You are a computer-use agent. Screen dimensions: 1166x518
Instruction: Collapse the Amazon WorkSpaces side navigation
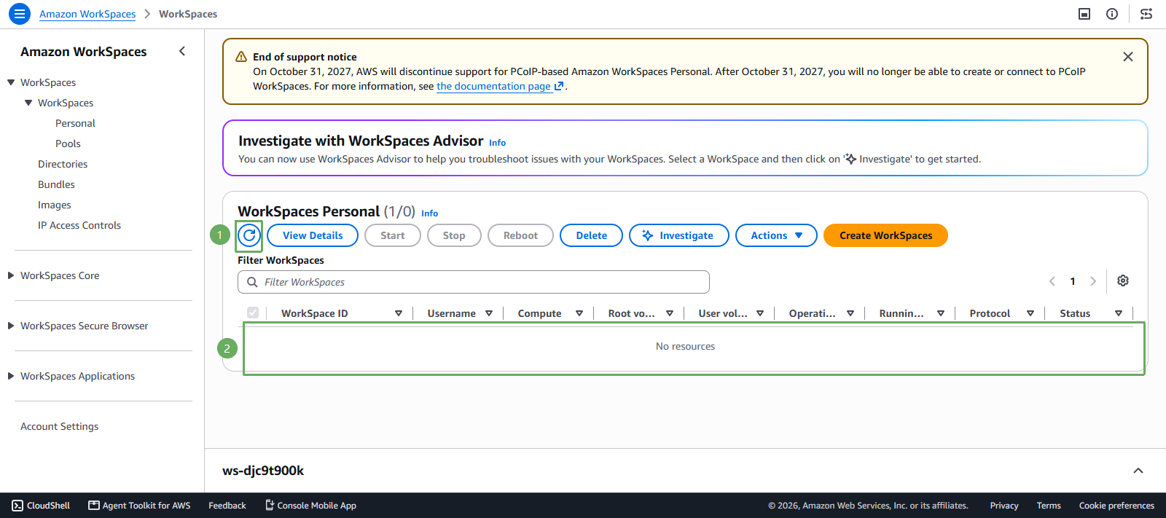(182, 51)
